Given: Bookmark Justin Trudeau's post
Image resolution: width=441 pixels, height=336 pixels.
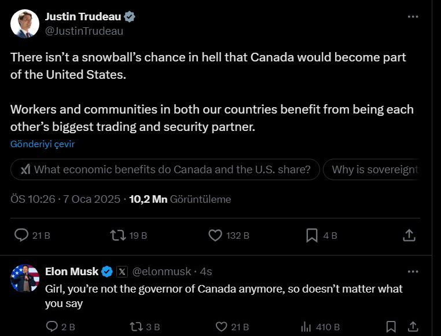Looking at the screenshot, I should pyautogui.click(x=312, y=235).
